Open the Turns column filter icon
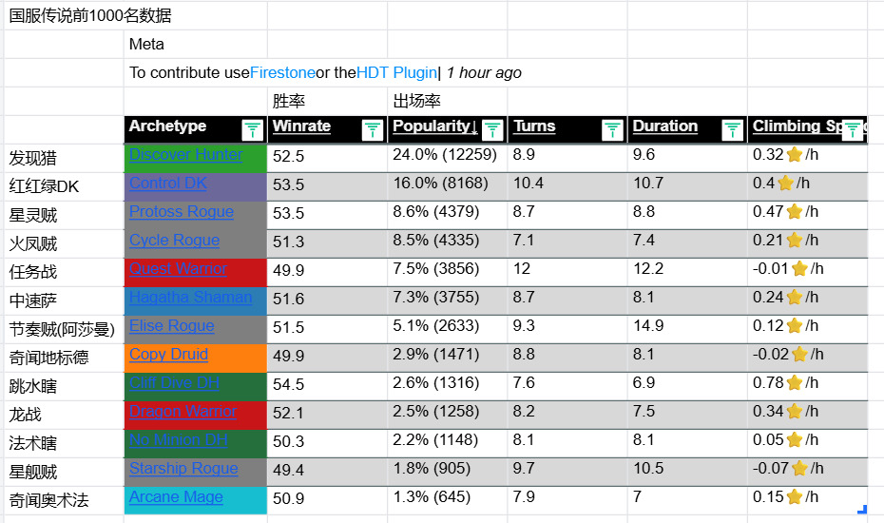884x523 pixels. (612, 130)
